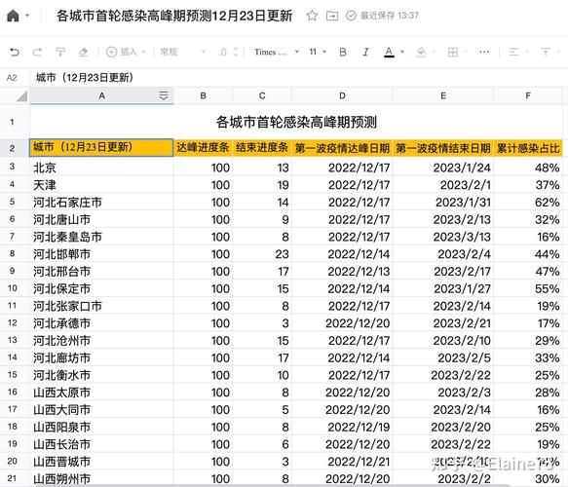Adjust decimal places stepper arrows
The image size is (568, 487).
[x=236, y=53]
